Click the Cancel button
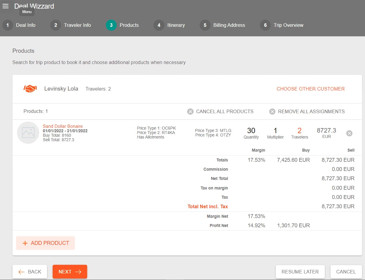This screenshot has height=280, width=365. pyautogui.click(x=346, y=272)
